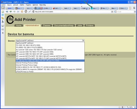Image resolution: width=137 pixels, height=109 pixels.
Task: Select FS-1920 192.168.0.150 device
Action: coord(50,45)
